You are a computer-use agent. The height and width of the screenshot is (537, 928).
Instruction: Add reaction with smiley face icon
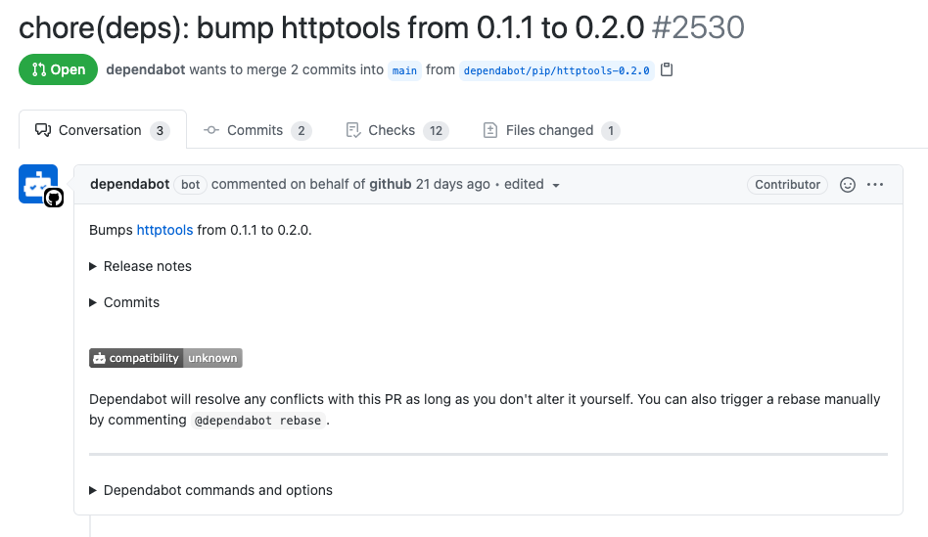point(848,185)
